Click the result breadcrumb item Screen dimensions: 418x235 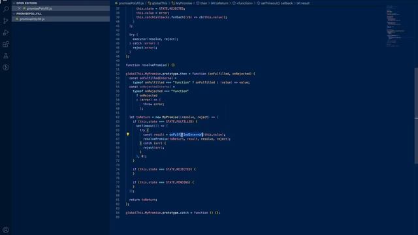(x=305, y=3)
